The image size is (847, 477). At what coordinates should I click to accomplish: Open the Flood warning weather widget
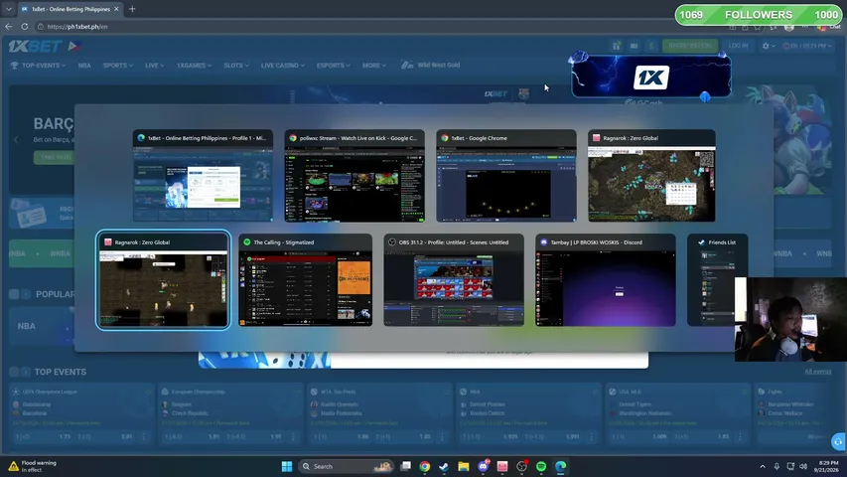[x=33, y=466]
